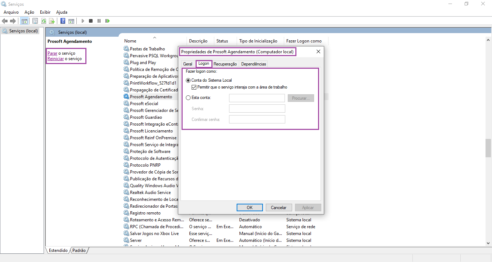The image size is (492, 262).
Task: Click the gear icon beside Prosoft eSocial
Action: pos(126,103)
